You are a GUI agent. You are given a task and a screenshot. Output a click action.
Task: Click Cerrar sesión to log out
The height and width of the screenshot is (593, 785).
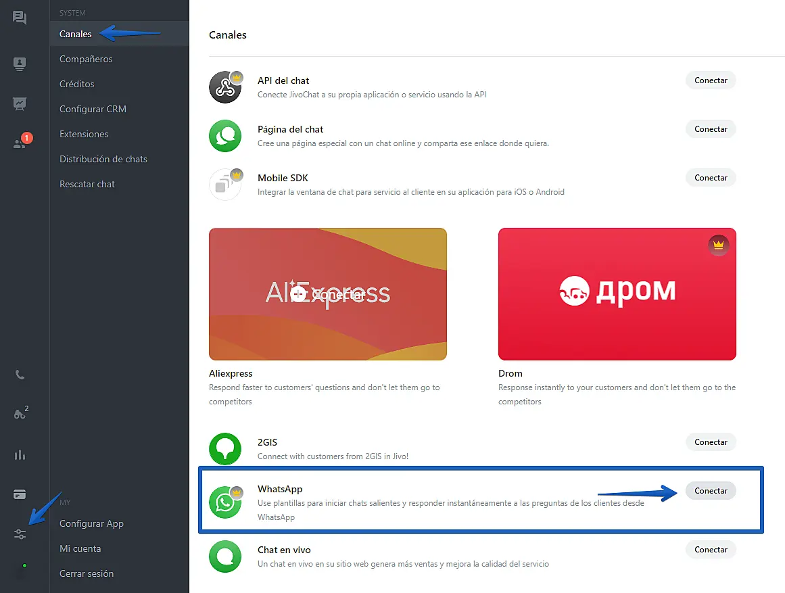[x=87, y=573]
